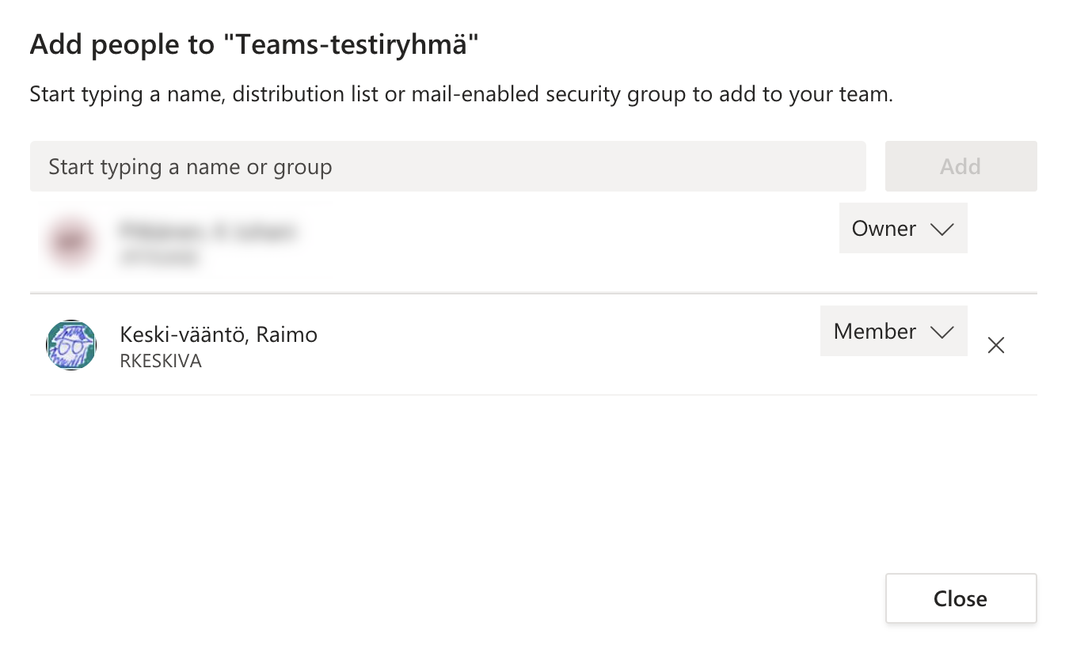This screenshot has width=1069, height=649.
Task: Select the word Owner in role selector
Action: pos(884,229)
